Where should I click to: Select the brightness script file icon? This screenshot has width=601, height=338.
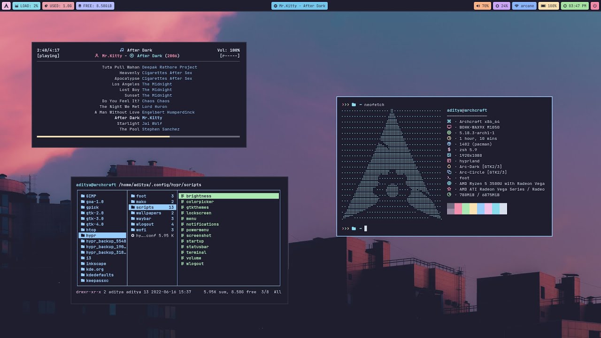(x=183, y=196)
